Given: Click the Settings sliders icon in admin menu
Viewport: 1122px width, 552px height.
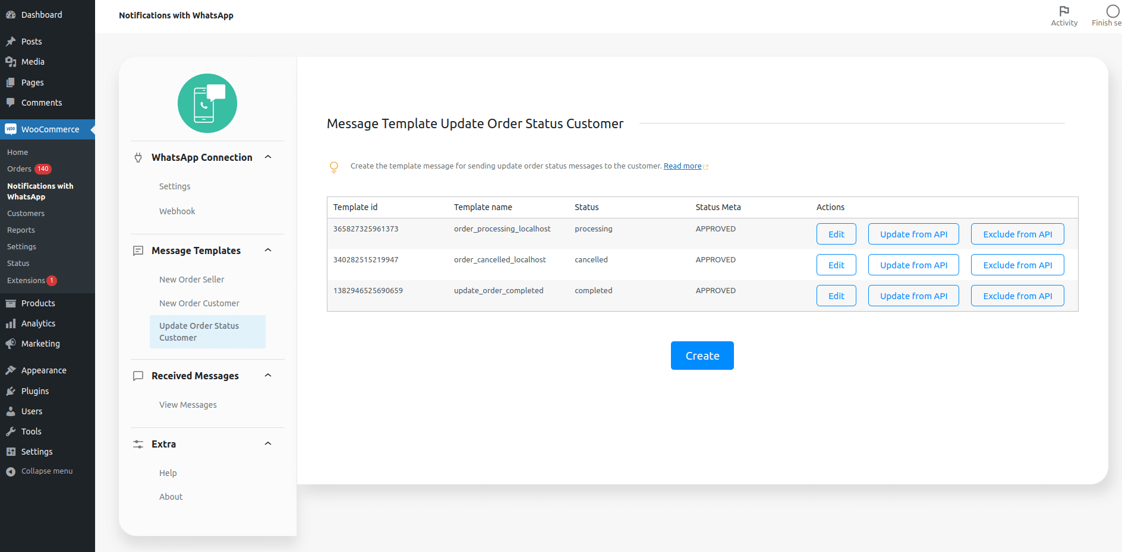Looking at the screenshot, I should click(x=11, y=452).
